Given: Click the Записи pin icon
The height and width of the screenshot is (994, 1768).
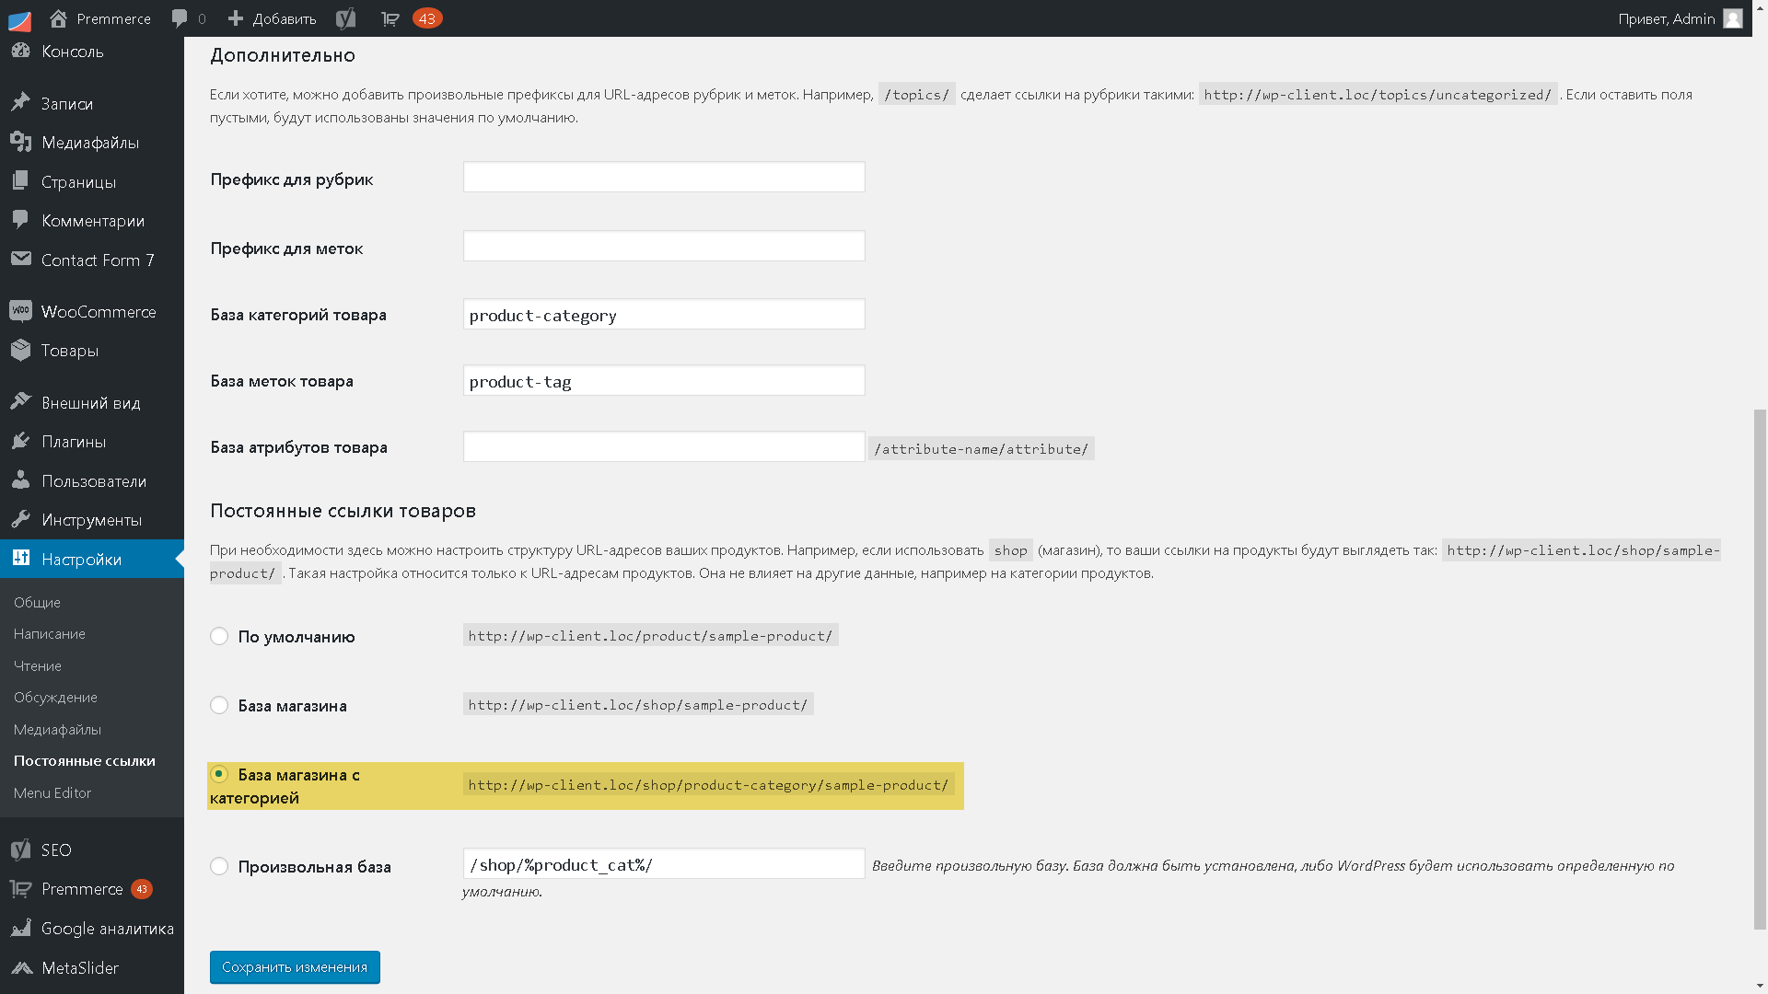Looking at the screenshot, I should click(x=20, y=103).
